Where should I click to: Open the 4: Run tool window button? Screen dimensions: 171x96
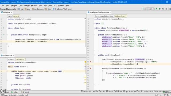tap(15, 92)
